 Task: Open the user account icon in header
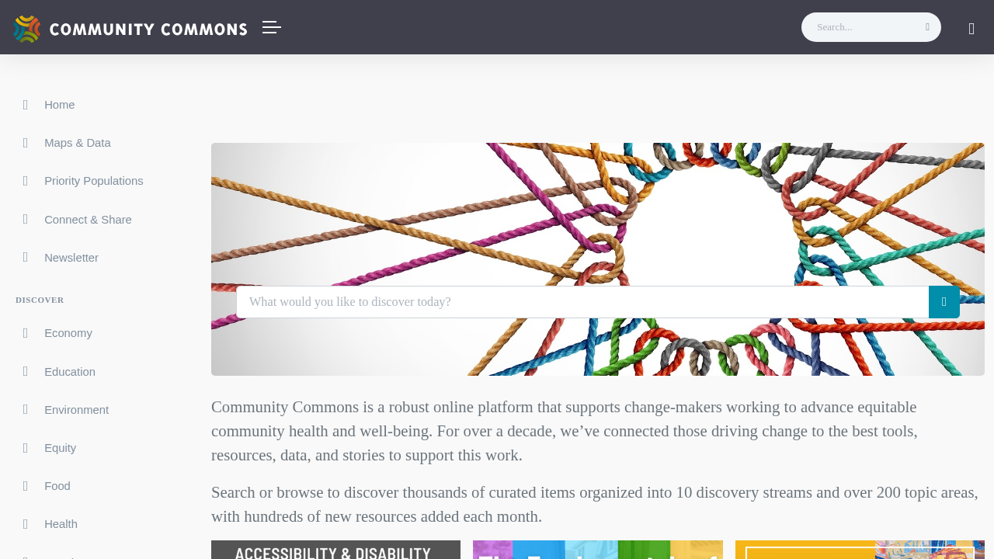click(x=971, y=29)
